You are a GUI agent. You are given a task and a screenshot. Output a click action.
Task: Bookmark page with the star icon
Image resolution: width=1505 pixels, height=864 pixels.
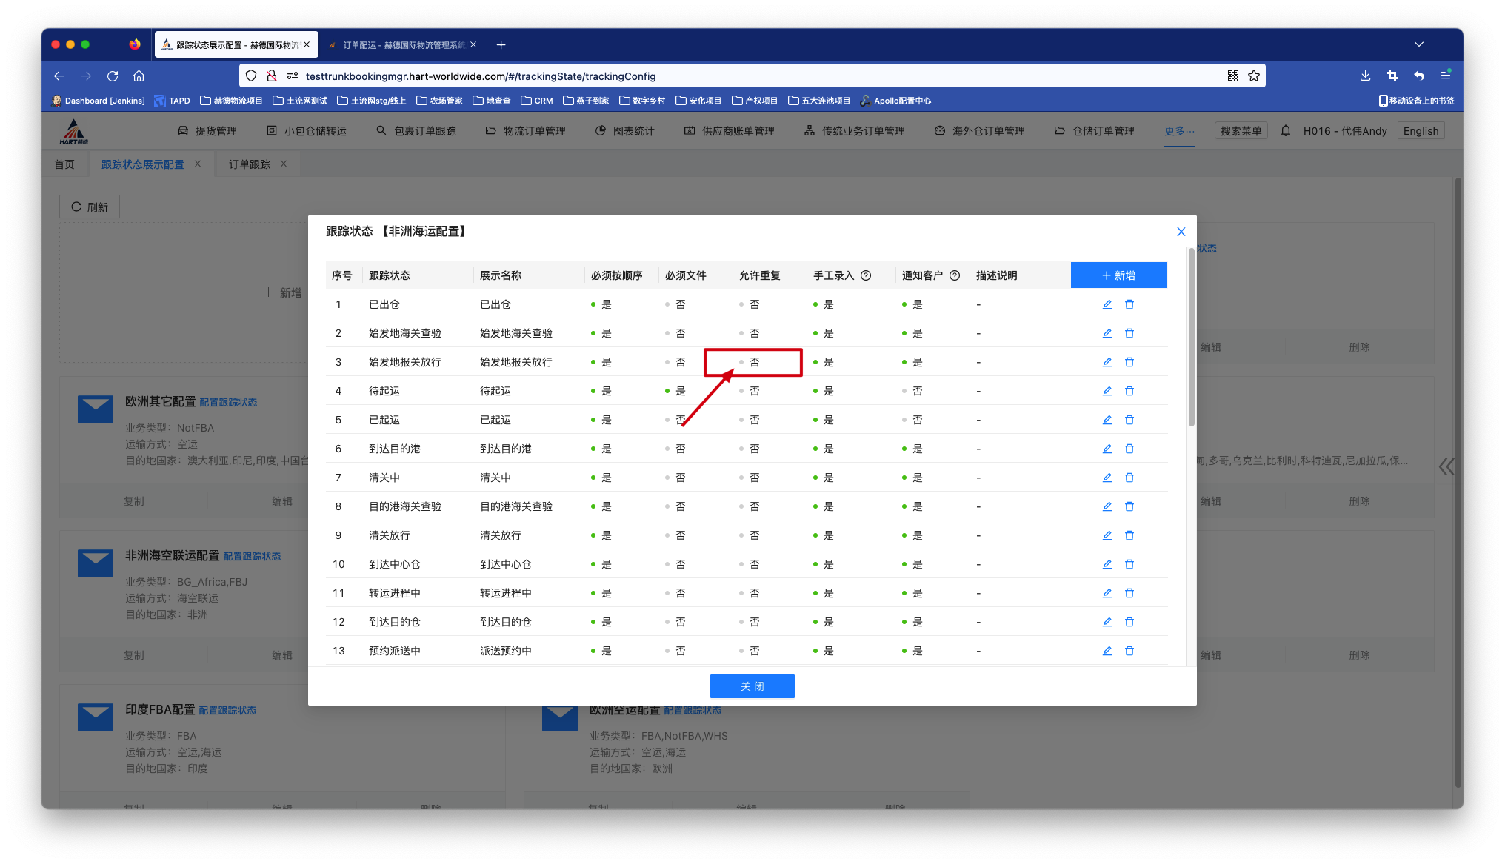point(1254,76)
